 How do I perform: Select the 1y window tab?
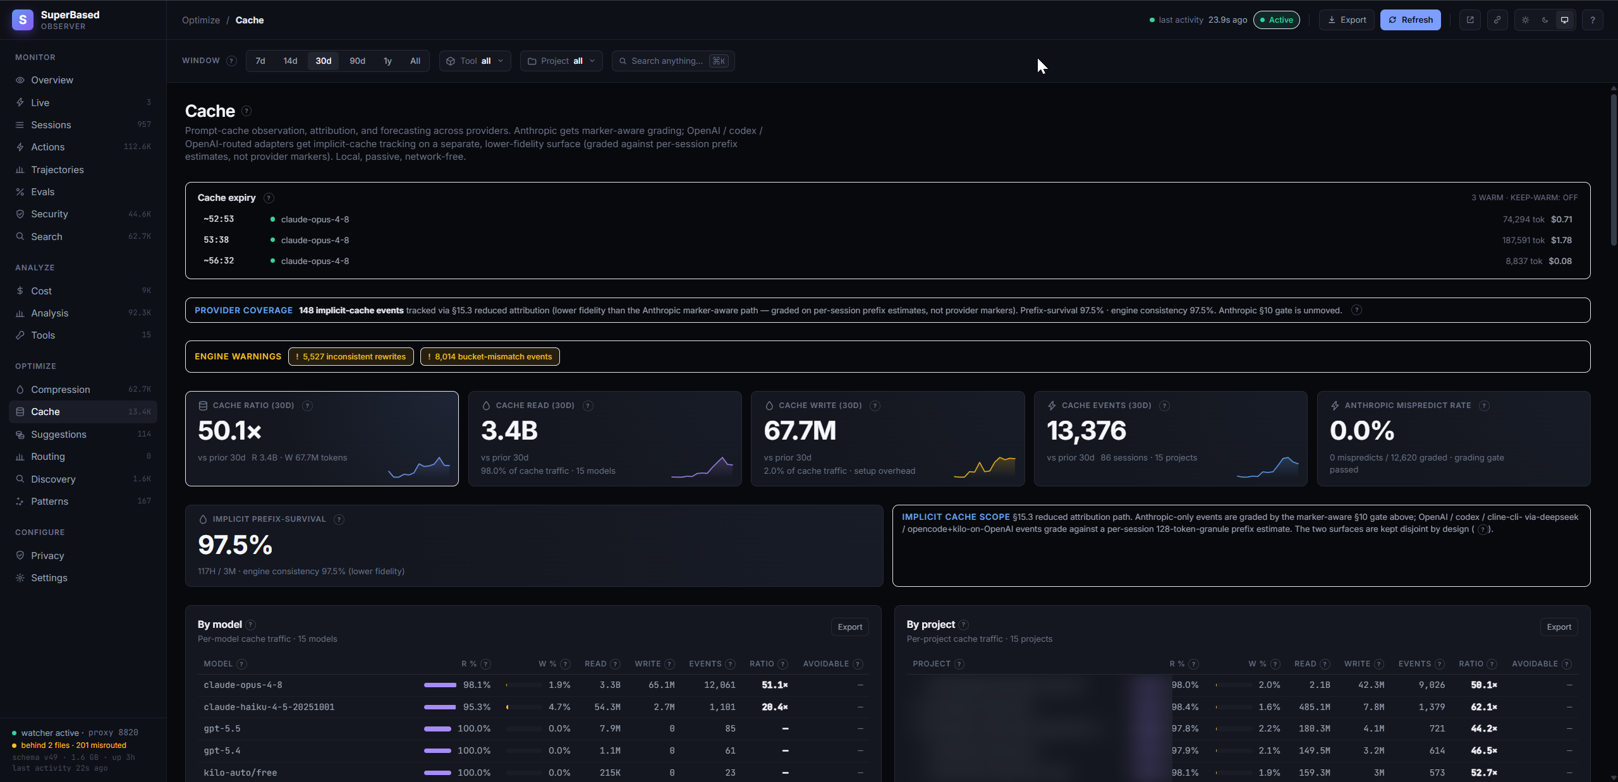point(388,61)
